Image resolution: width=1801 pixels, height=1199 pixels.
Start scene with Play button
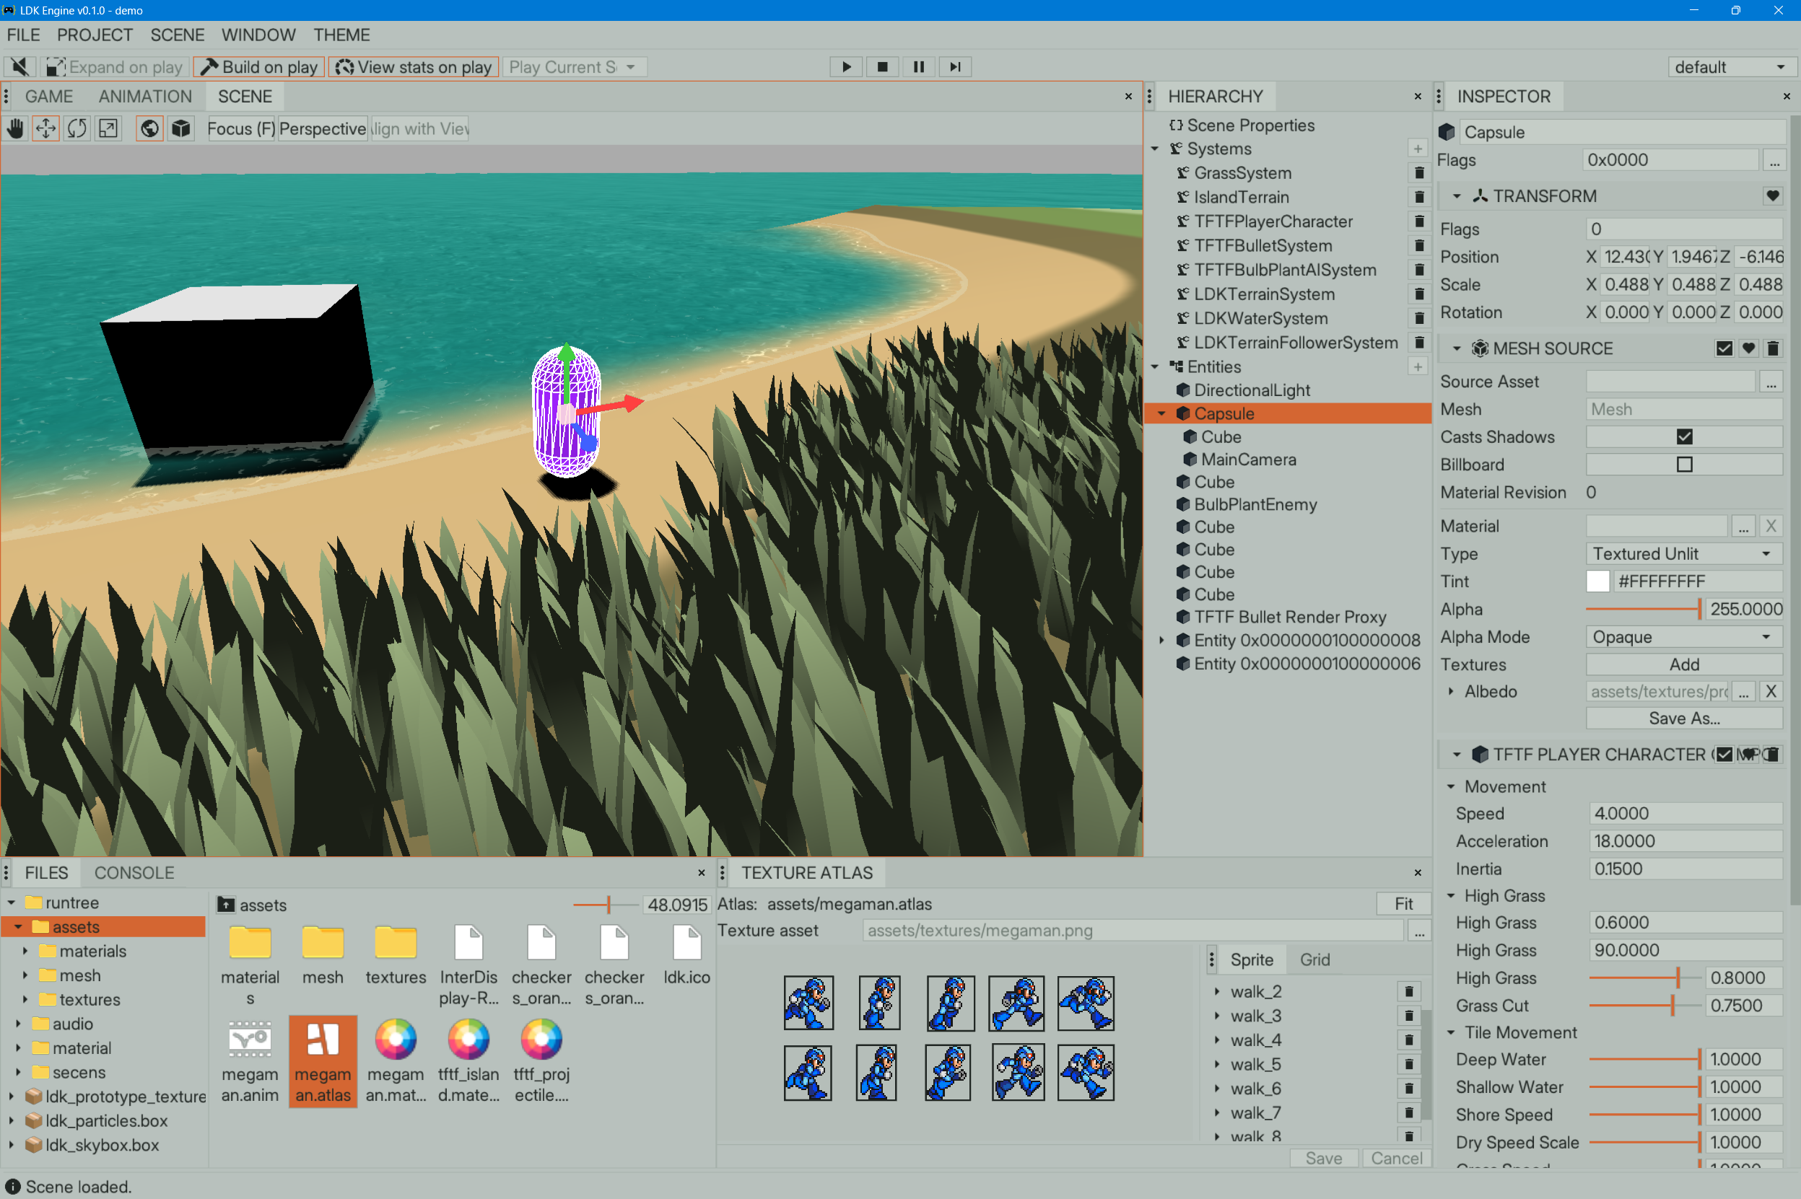[846, 66]
